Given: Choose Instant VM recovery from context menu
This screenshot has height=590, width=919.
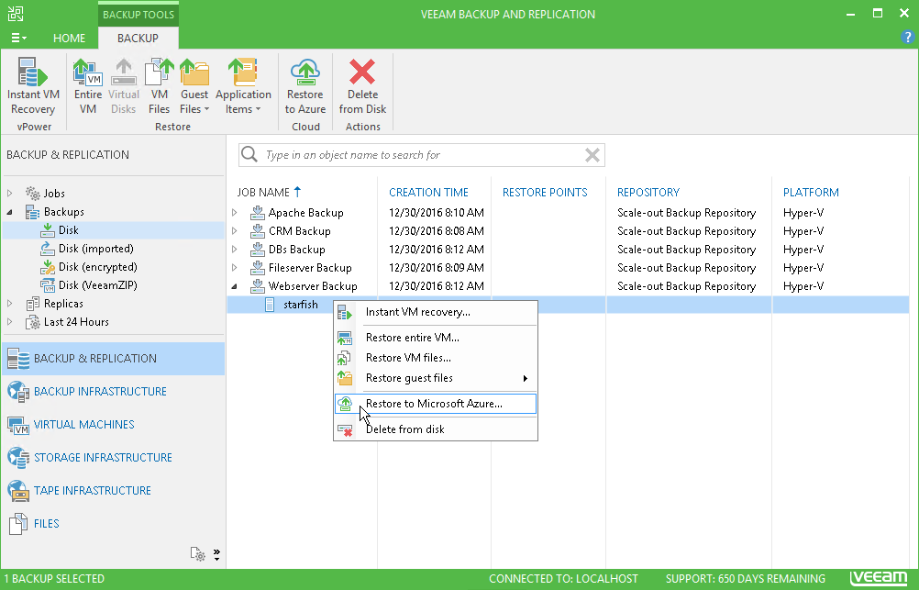Looking at the screenshot, I should (436, 312).
